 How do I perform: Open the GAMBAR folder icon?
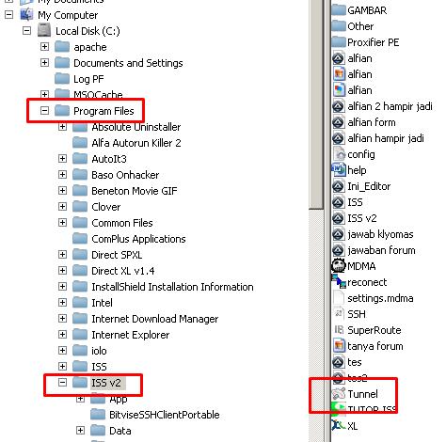(339, 10)
